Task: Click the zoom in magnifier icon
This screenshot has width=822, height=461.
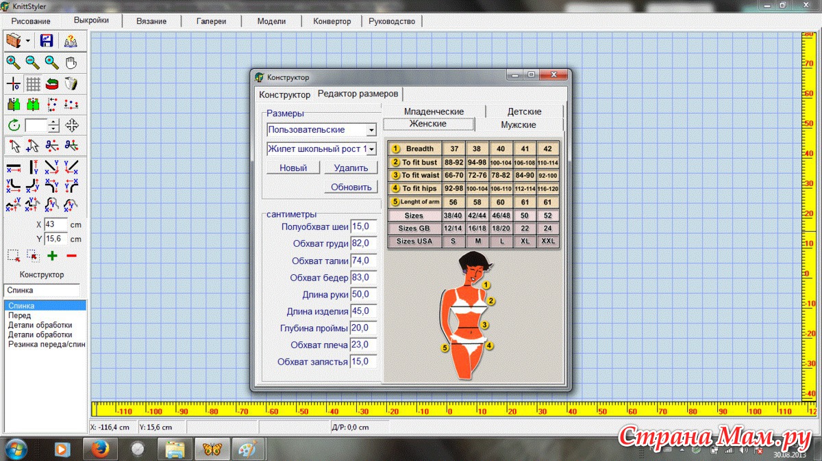Action: pos(13,63)
